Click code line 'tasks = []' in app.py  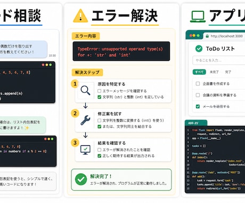pyautogui.click(x=199, y=146)
